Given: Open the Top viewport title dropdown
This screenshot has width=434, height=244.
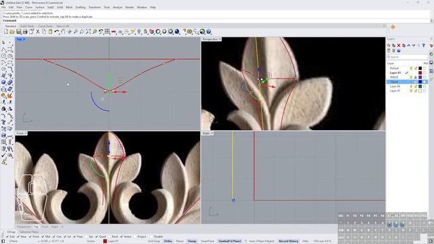Looking at the screenshot, I should [x=24, y=39].
